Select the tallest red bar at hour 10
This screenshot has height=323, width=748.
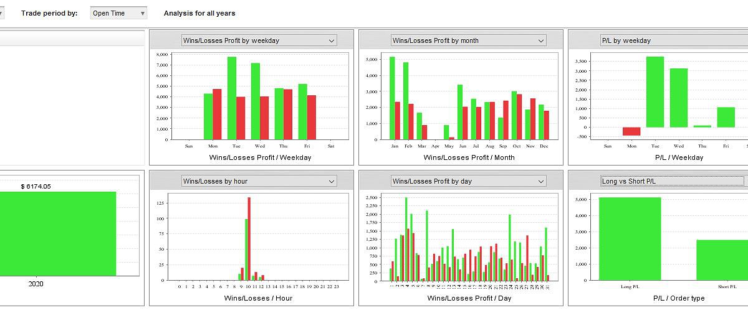[249, 239]
